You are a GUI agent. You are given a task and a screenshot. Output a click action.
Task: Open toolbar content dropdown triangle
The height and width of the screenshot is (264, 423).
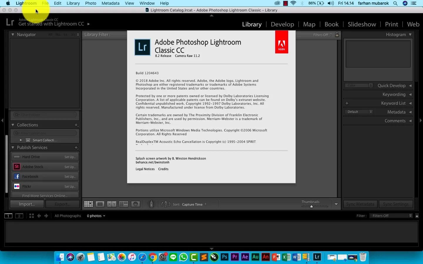336,204
